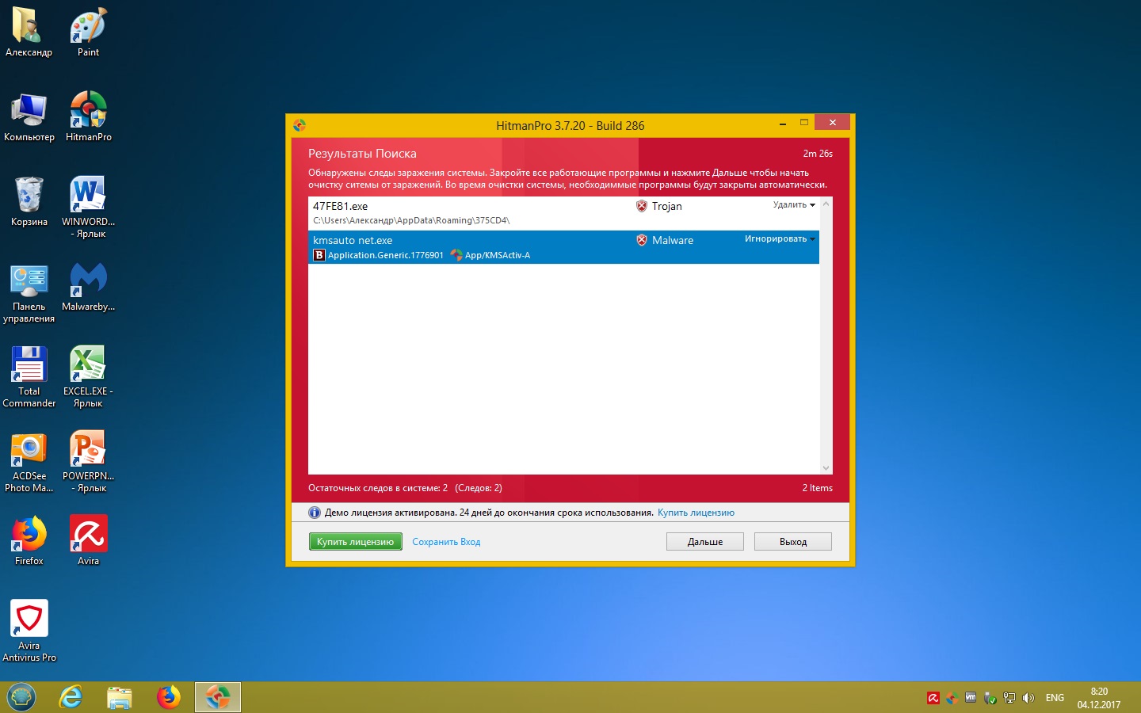Click the Application.Generic.1776901 detection name

[x=386, y=255]
